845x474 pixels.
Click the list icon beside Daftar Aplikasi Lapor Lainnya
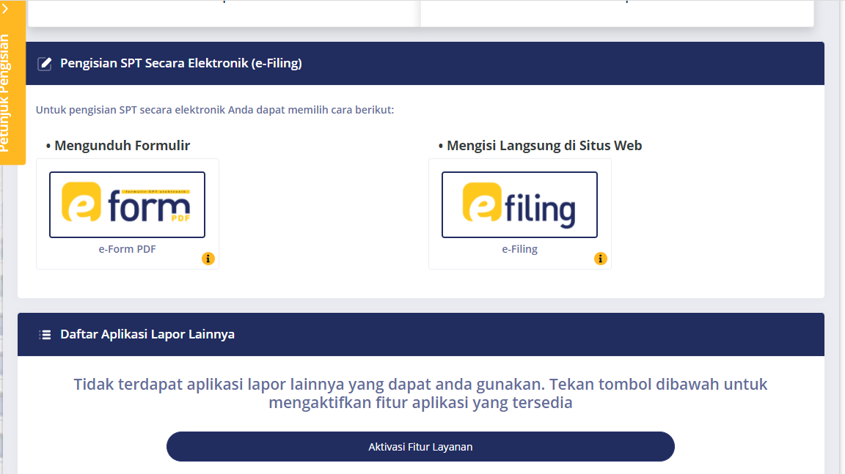[x=45, y=334]
